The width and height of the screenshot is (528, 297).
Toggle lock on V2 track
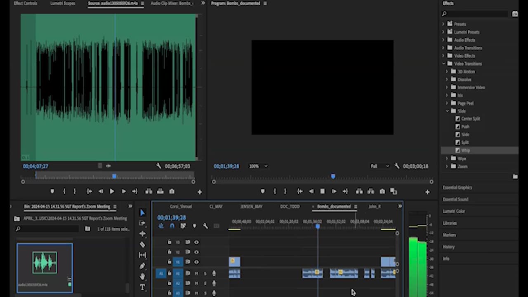coord(169,252)
